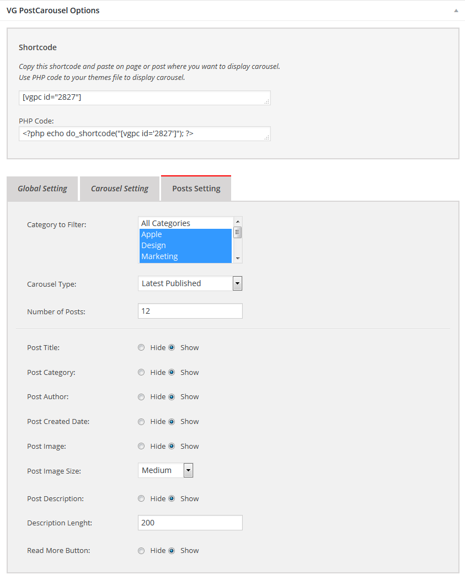Select the Posts Setting tab
Image resolution: width=465 pixels, height=580 pixels.
[196, 189]
